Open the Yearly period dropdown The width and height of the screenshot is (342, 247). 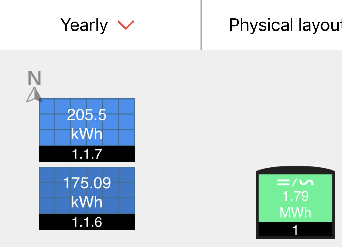(x=97, y=25)
